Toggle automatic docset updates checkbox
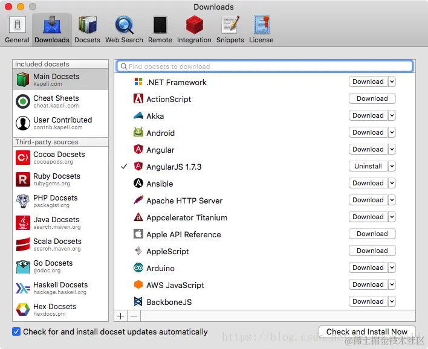The image size is (428, 349). point(16,331)
